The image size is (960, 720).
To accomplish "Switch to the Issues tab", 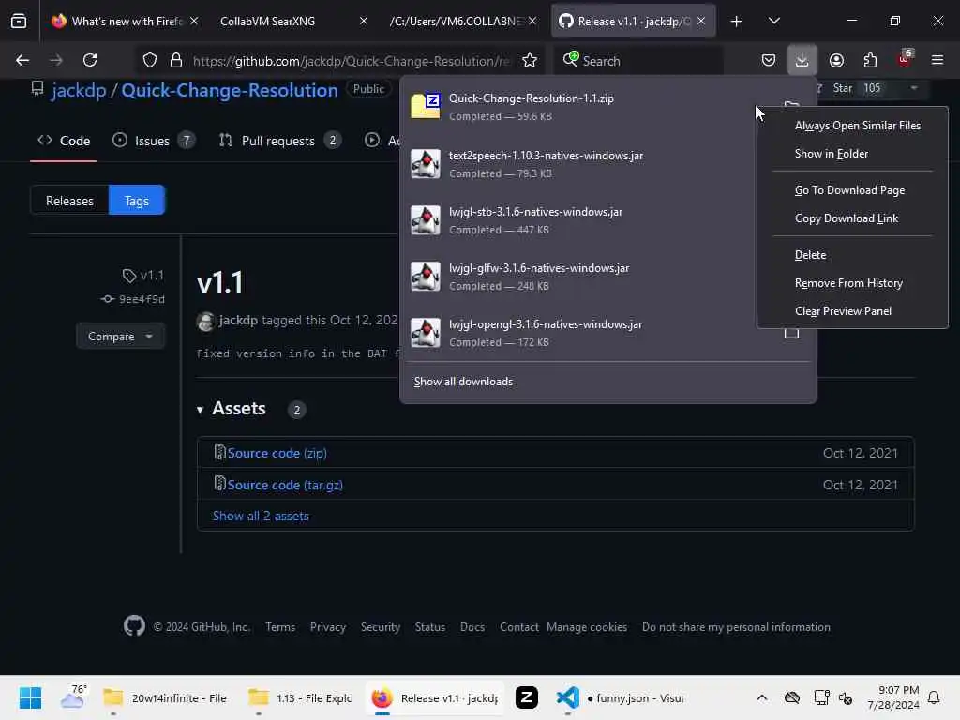I will click(x=153, y=141).
